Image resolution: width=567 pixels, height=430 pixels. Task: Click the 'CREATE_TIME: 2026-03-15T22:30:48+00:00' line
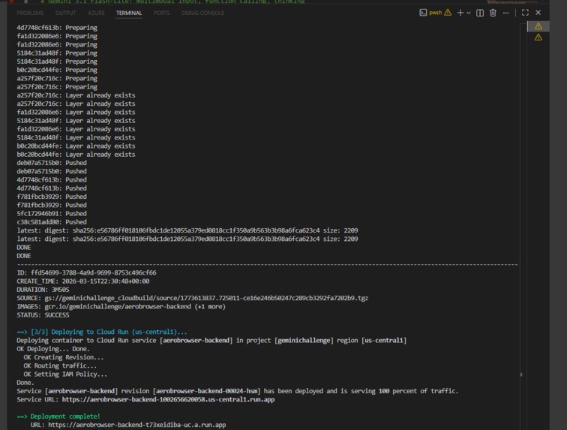coord(82,281)
